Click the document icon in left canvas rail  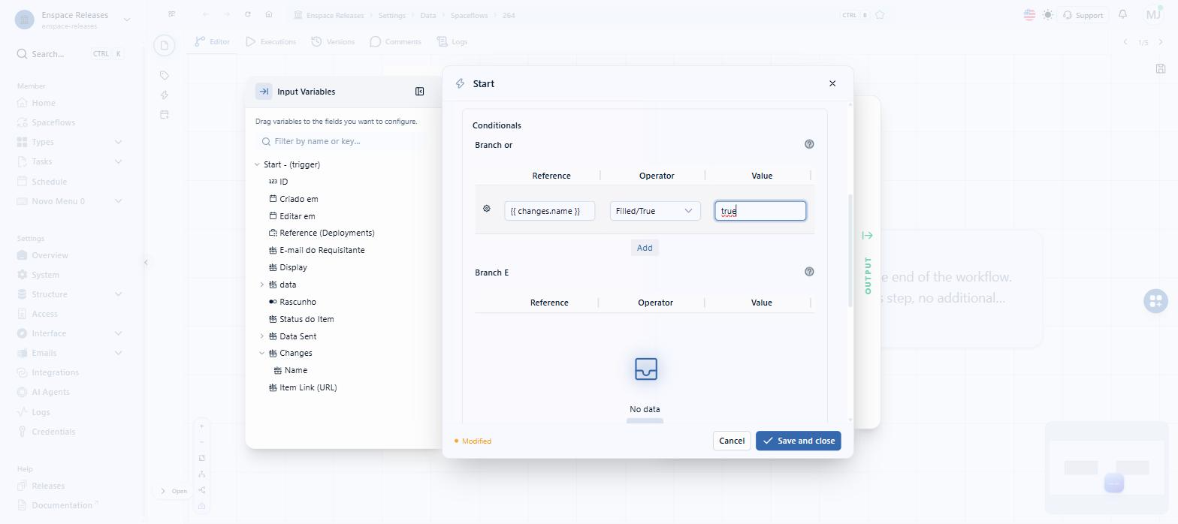pyautogui.click(x=165, y=46)
